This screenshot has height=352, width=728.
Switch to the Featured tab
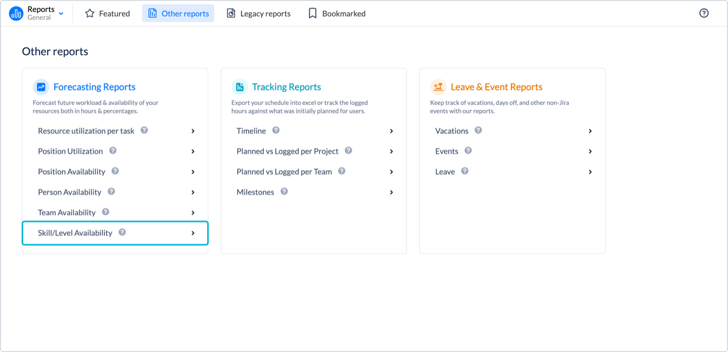coord(107,14)
